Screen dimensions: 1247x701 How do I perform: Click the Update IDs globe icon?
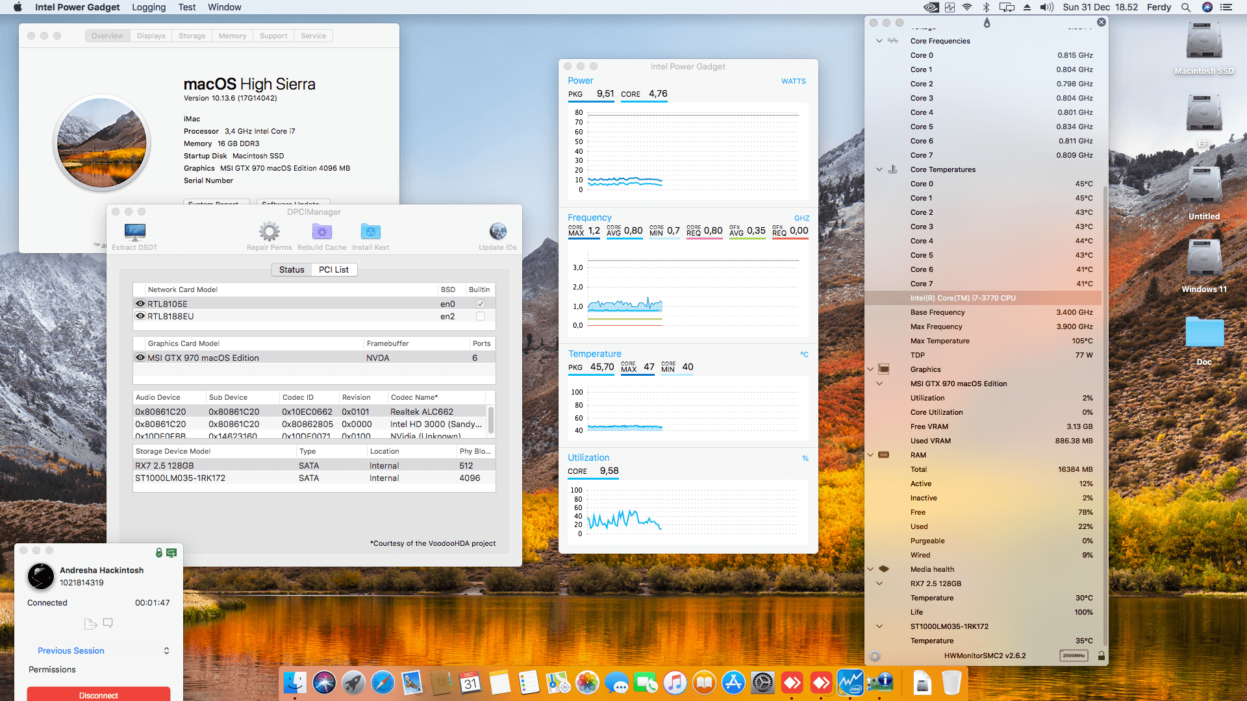tap(498, 232)
